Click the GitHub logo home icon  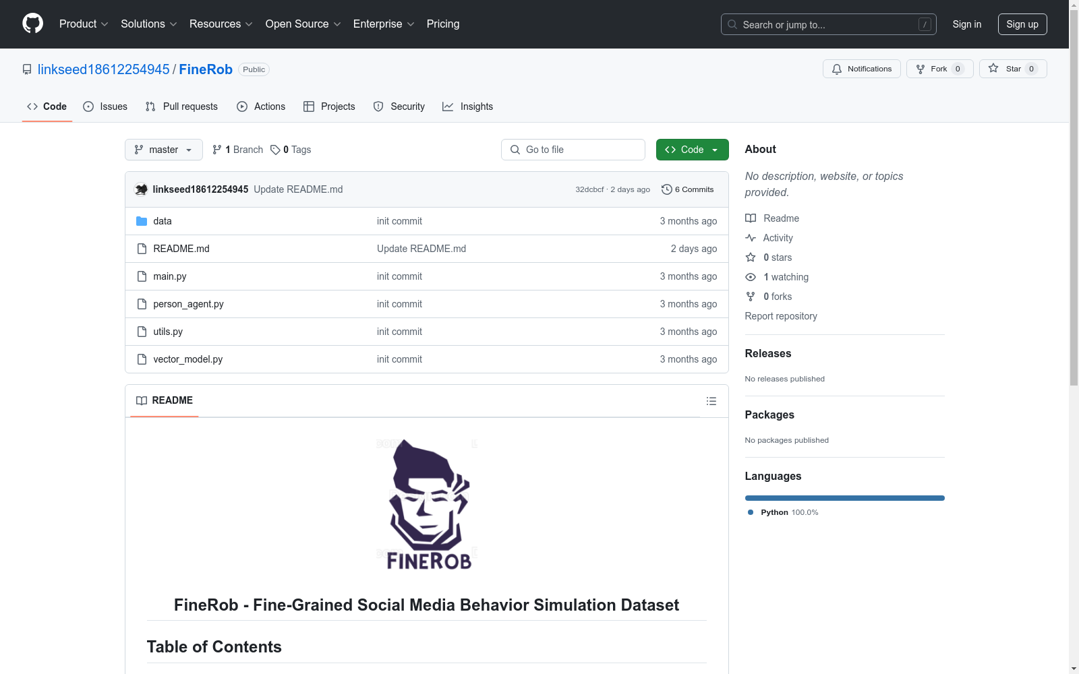32,24
